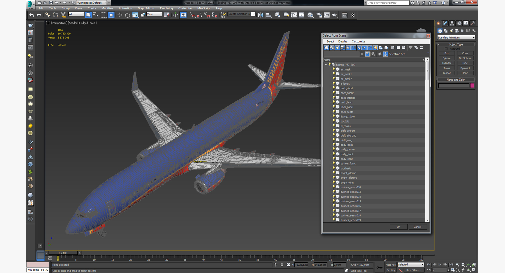This screenshot has width=505, height=273.
Task: Click OK in Select From Scene dialog
Action: [398, 227]
